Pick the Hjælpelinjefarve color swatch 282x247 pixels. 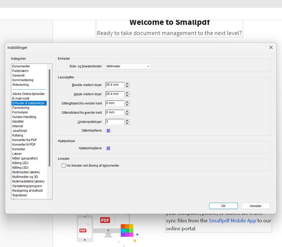108,148
